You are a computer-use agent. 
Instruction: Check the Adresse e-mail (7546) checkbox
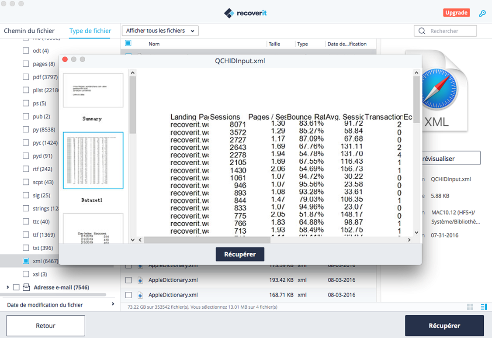[16, 287]
